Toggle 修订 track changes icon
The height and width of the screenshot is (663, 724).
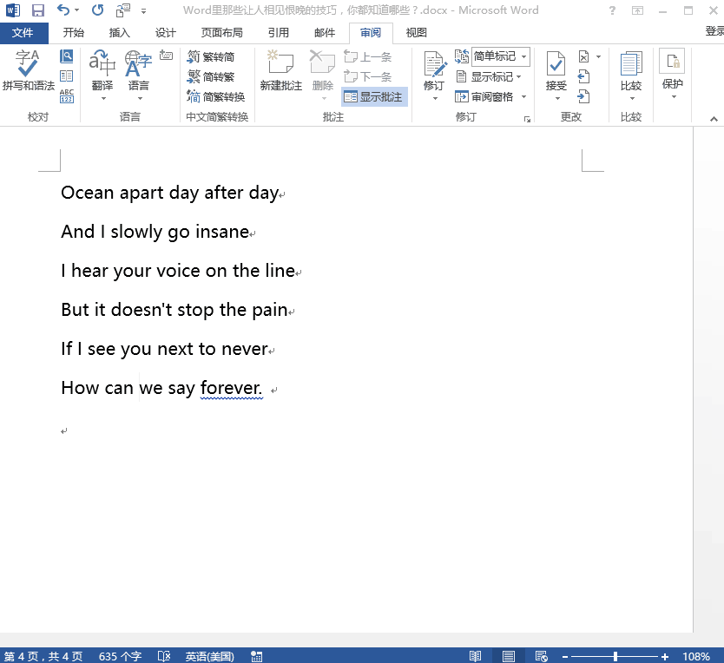pyautogui.click(x=434, y=65)
